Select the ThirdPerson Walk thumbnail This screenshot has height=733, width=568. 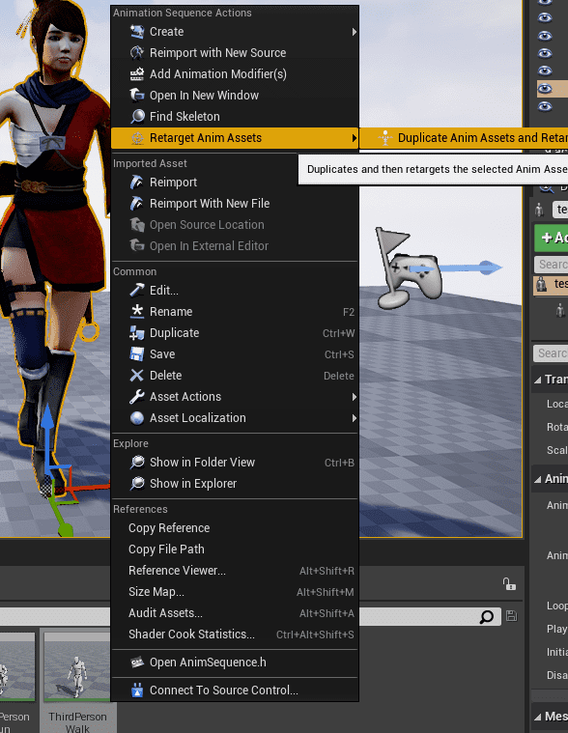[x=77, y=667]
